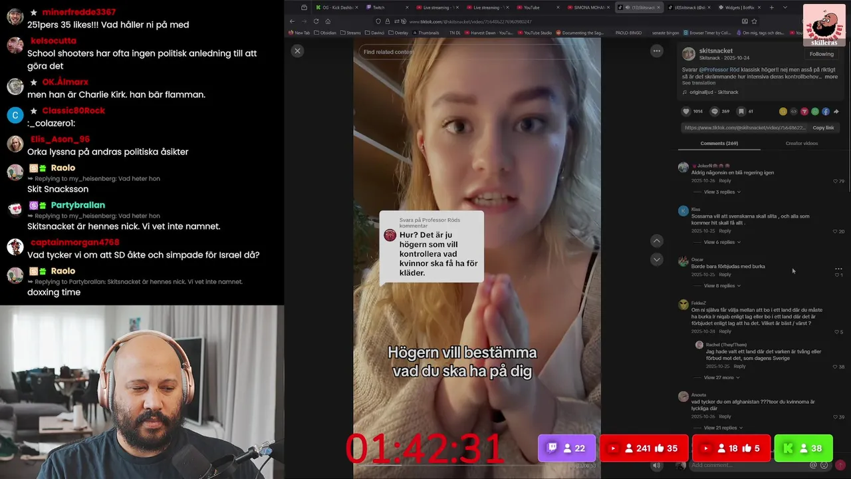
Task: Open PAOLO-BINGO bookmark
Action: [628, 32]
